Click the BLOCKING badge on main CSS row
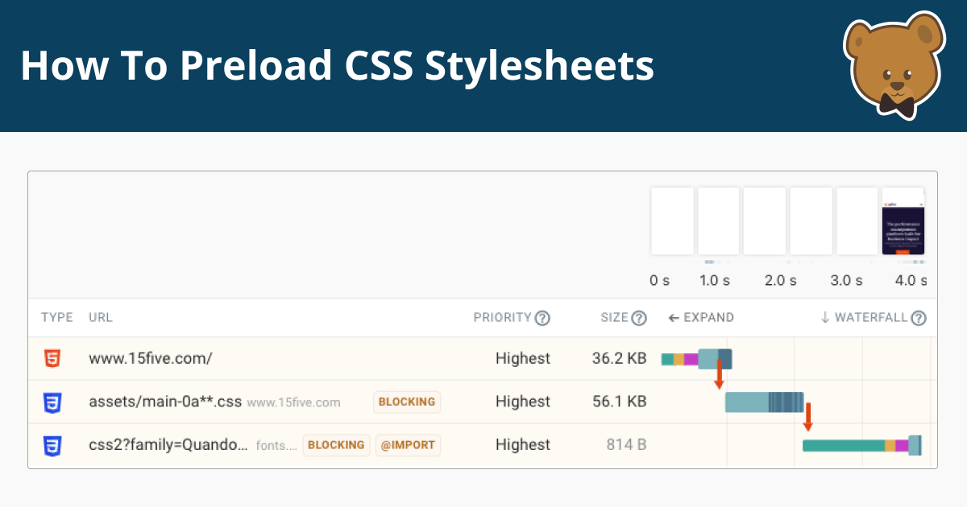 [x=407, y=402]
